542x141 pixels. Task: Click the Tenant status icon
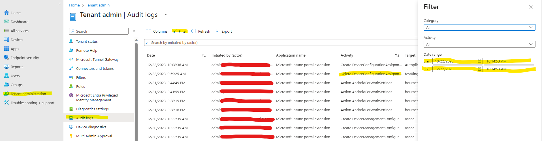coord(71,41)
